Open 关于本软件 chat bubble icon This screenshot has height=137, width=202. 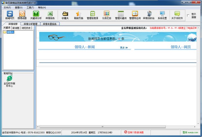point(177,15)
